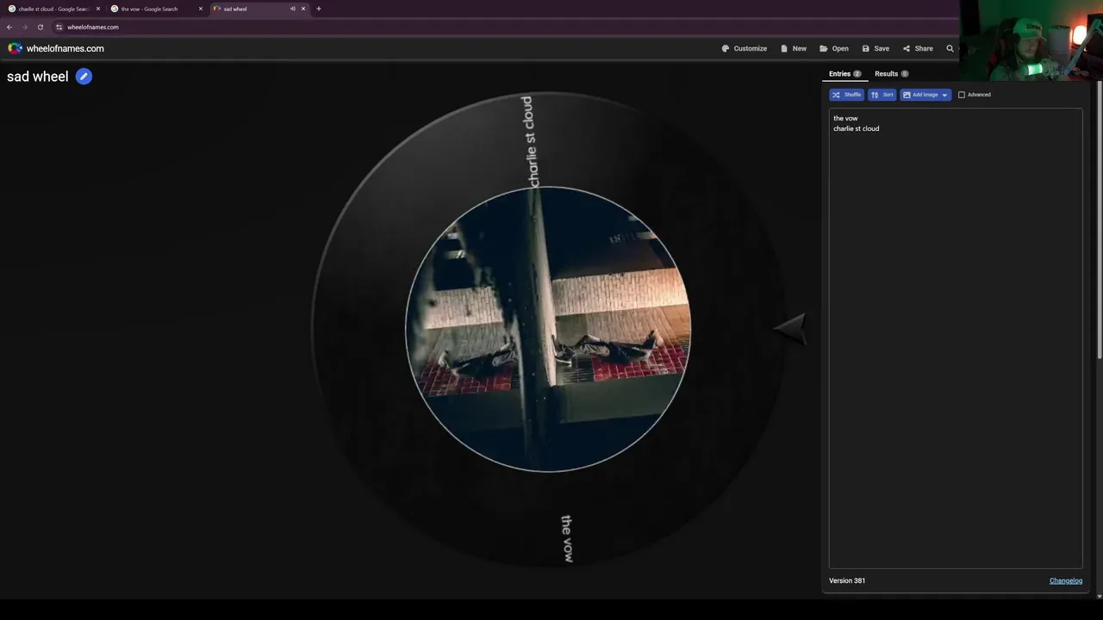The width and height of the screenshot is (1103, 620).
Task: Sort the entries alphabetically
Action: point(882,95)
